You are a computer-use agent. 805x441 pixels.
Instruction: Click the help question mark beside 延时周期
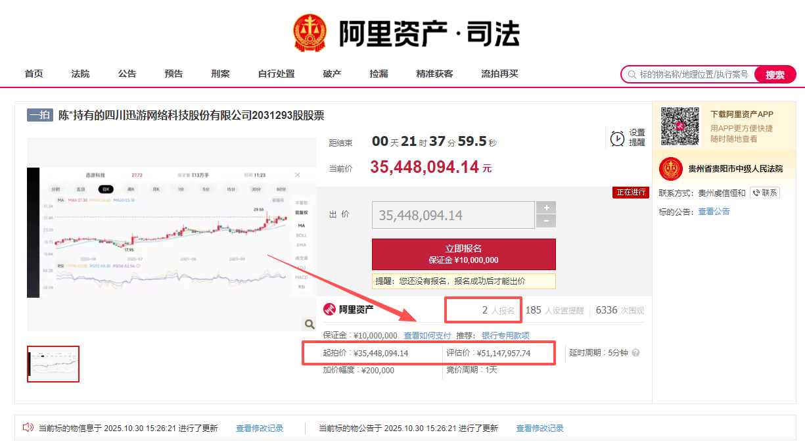635,353
